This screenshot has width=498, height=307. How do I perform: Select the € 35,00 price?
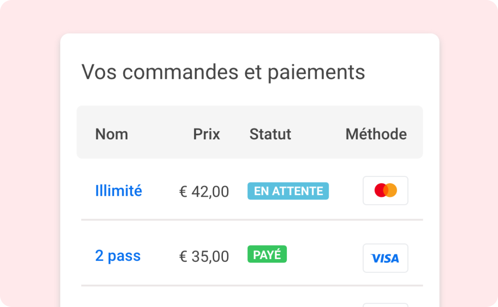click(204, 256)
